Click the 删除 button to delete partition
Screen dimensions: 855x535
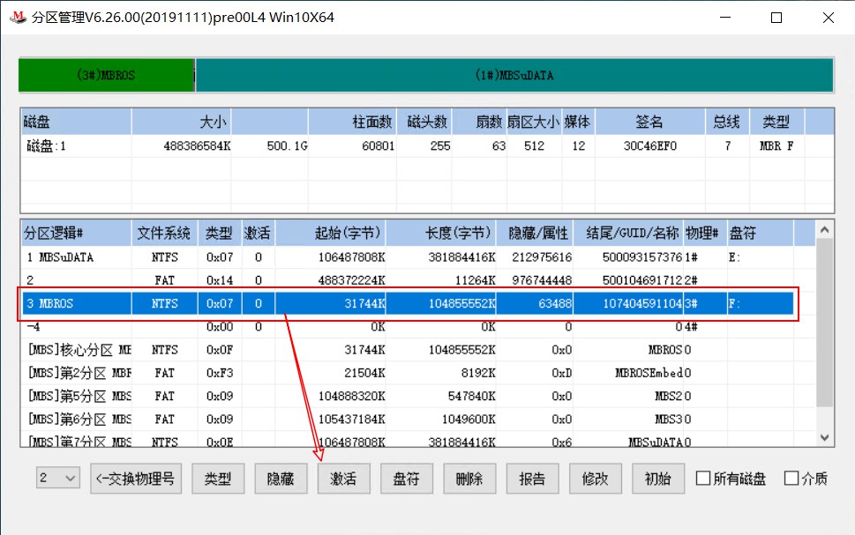469,479
